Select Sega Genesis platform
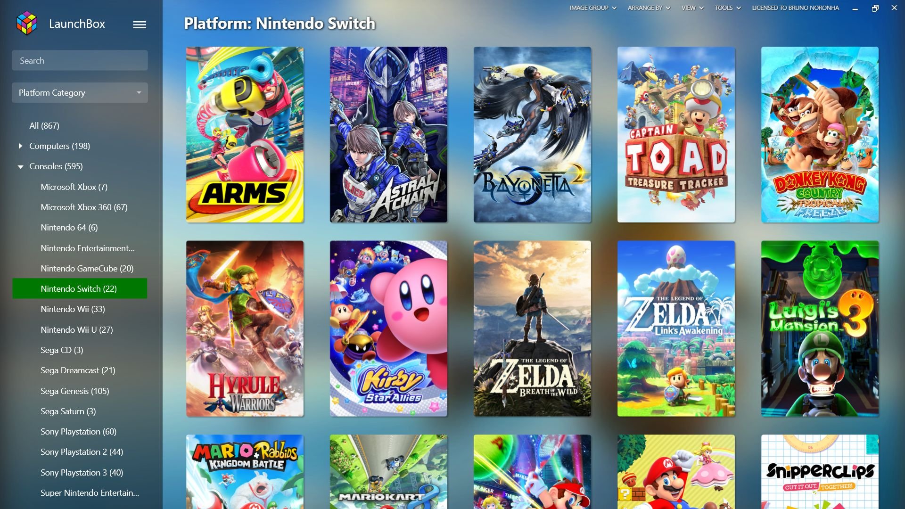This screenshot has height=509, width=905. [x=75, y=391]
